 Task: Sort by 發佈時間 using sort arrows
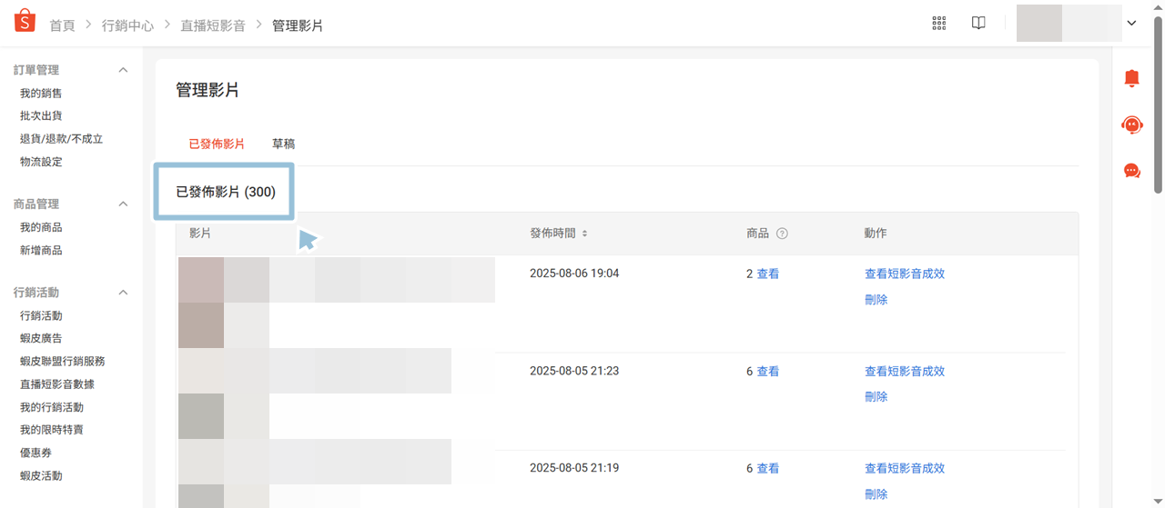[584, 234]
